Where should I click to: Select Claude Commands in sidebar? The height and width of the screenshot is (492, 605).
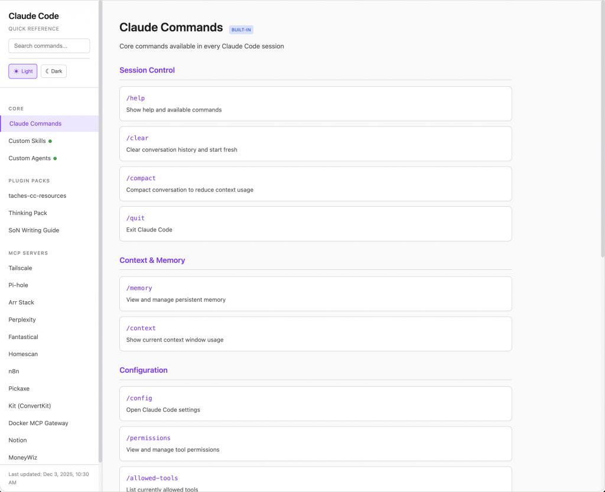pyautogui.click(x=35, y=124)
